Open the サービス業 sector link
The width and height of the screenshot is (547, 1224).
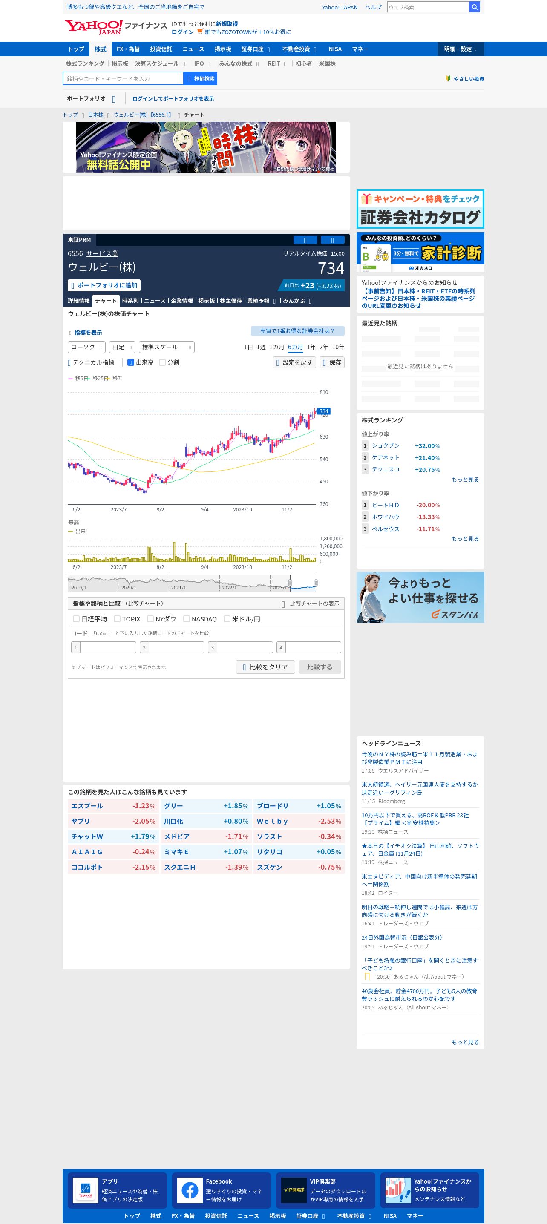point(102,254)
